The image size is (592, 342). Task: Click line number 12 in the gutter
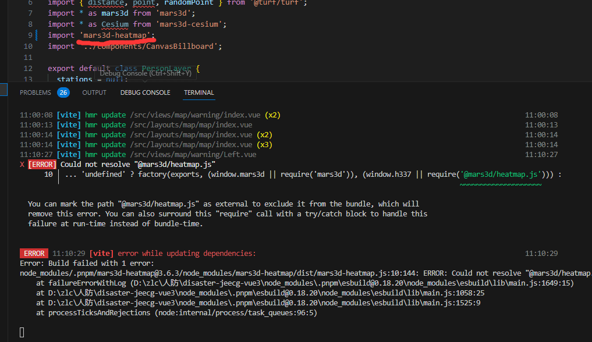pyautogui.click(x=29, y=68)
